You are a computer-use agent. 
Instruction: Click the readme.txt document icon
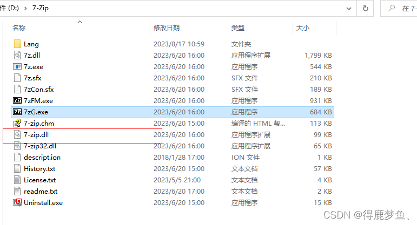[x=17, y=192]
